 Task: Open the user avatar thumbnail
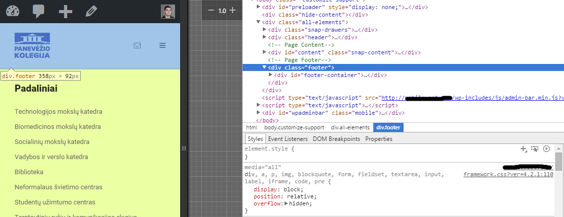click(167, 12)
